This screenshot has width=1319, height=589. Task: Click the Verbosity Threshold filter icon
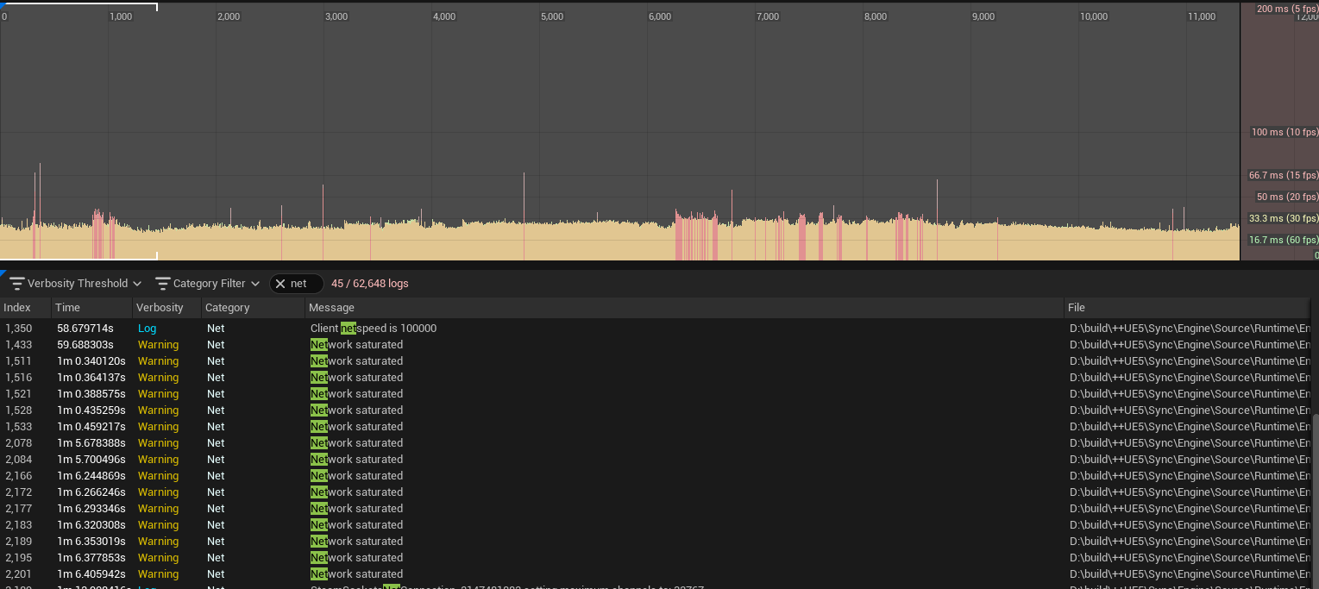[x=16, y=284]
